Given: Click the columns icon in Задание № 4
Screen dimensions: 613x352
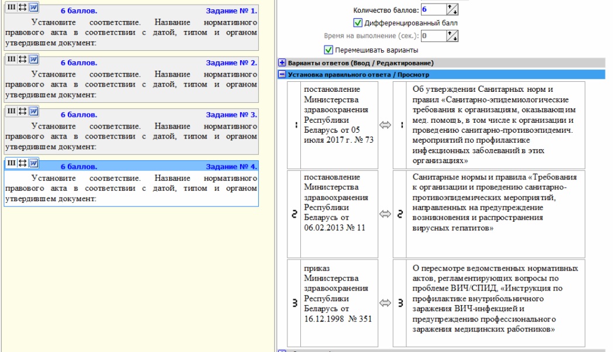Looking at the screenshot, I should (11, 163).
